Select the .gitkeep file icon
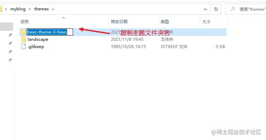The image size is (266, 140). [24, 46]
